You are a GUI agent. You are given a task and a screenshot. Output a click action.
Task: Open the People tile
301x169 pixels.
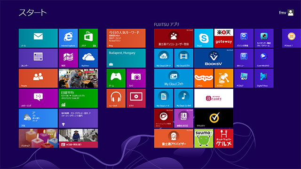pyautogui.click(x=38, y=78)
